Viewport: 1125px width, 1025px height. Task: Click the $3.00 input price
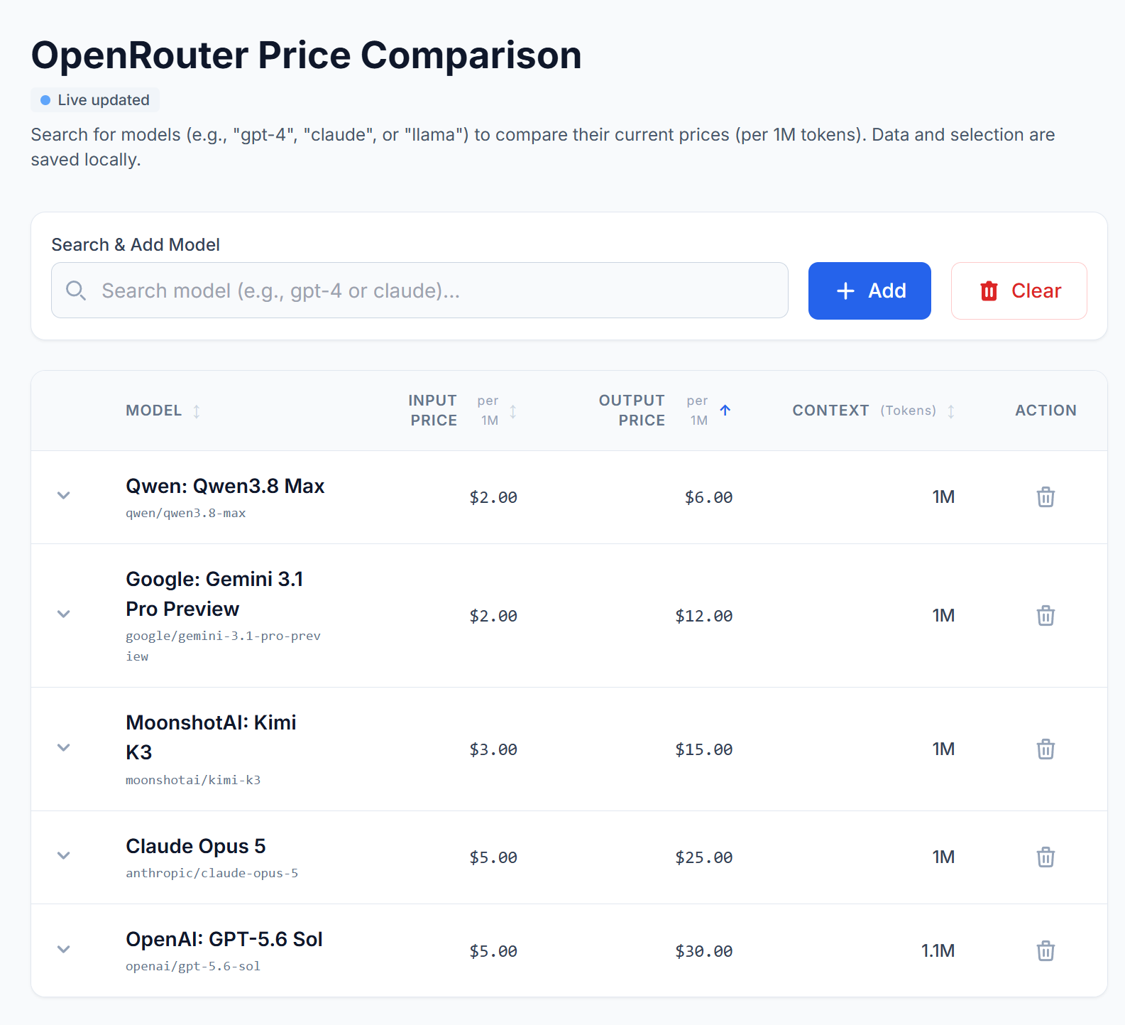tap(493, 749)
